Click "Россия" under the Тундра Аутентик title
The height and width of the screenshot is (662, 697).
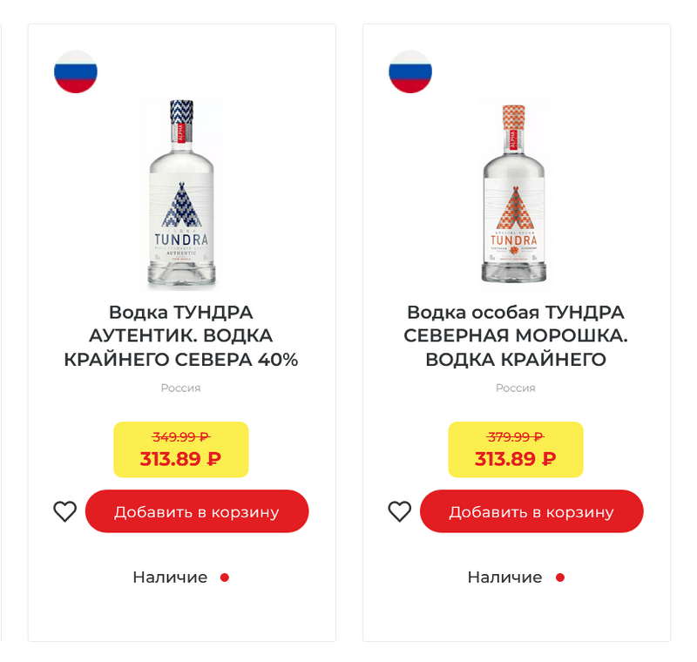pyautogui.click(x=181, y=388)
